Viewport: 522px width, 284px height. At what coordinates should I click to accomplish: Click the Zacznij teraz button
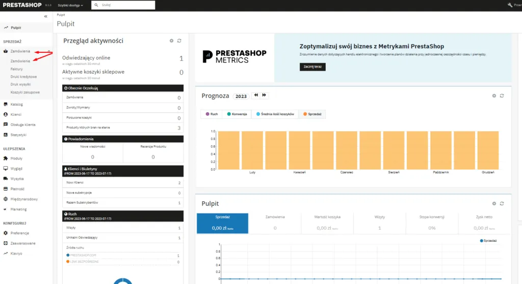(312, 67)
